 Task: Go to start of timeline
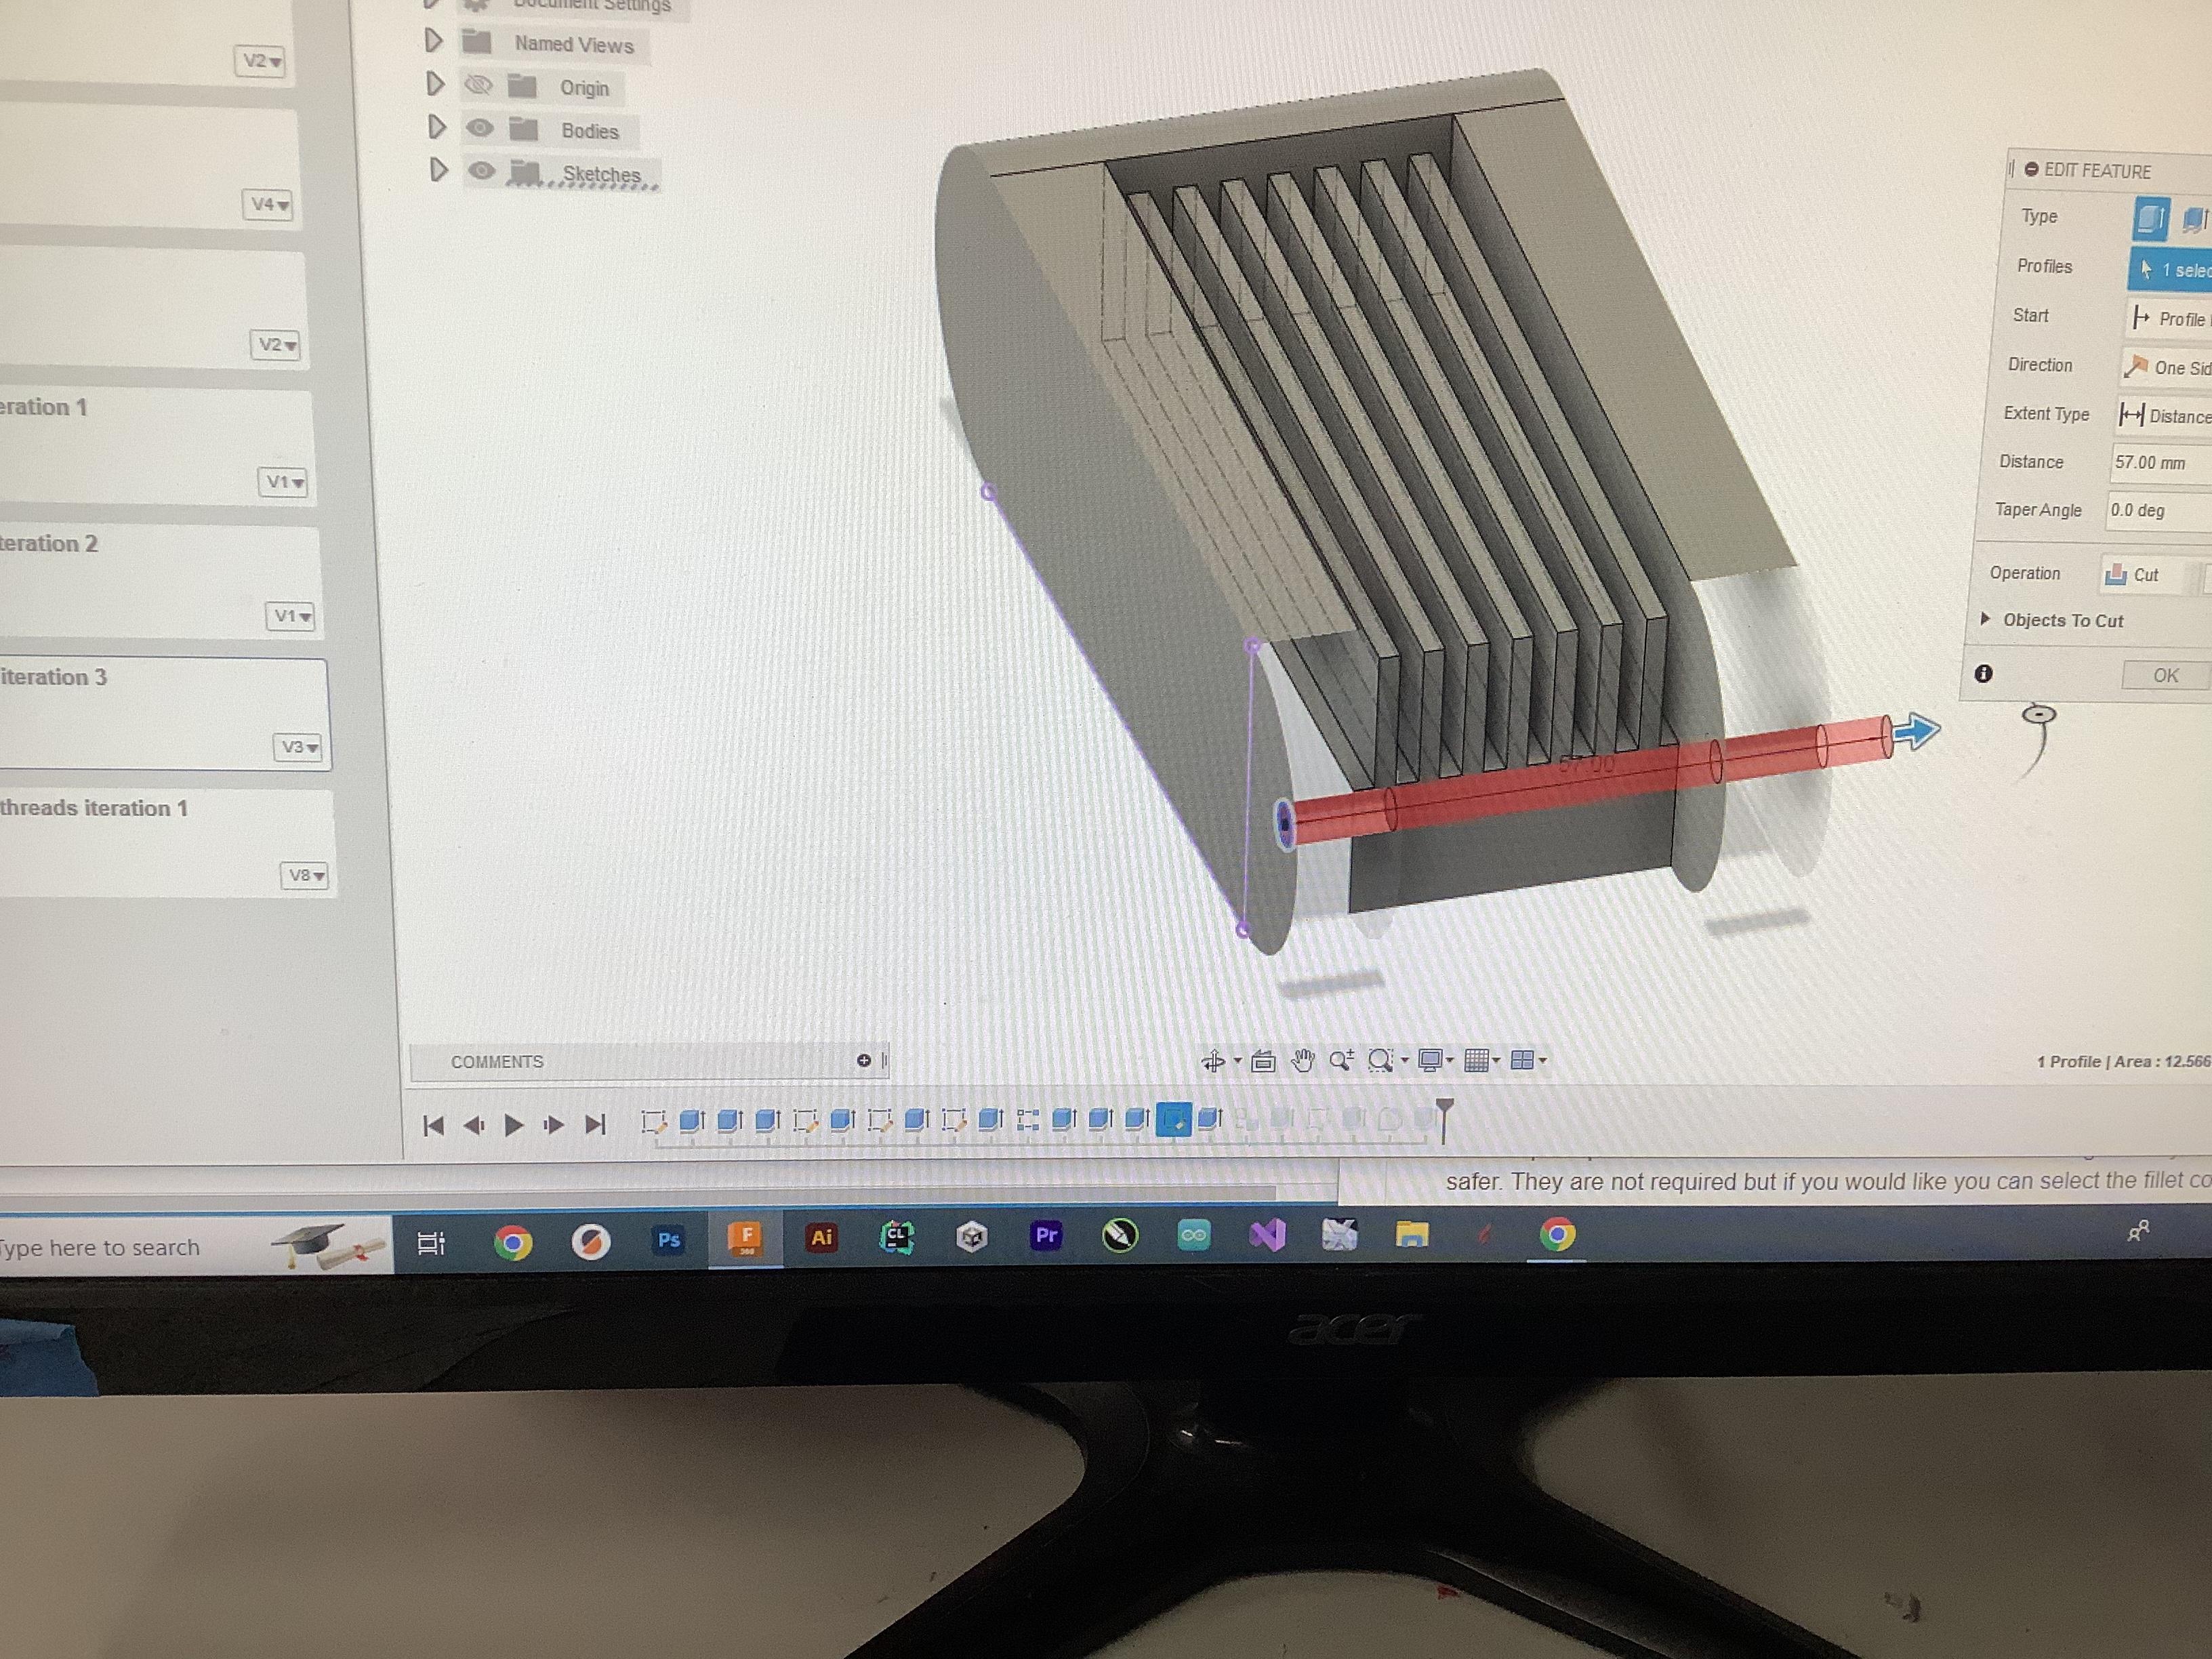click(x=433, y=1126)
